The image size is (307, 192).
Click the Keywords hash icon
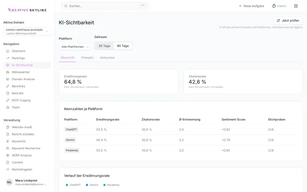(8, 141)
